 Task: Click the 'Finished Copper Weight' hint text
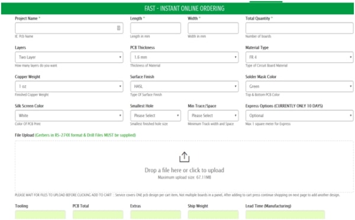point(32,95)
